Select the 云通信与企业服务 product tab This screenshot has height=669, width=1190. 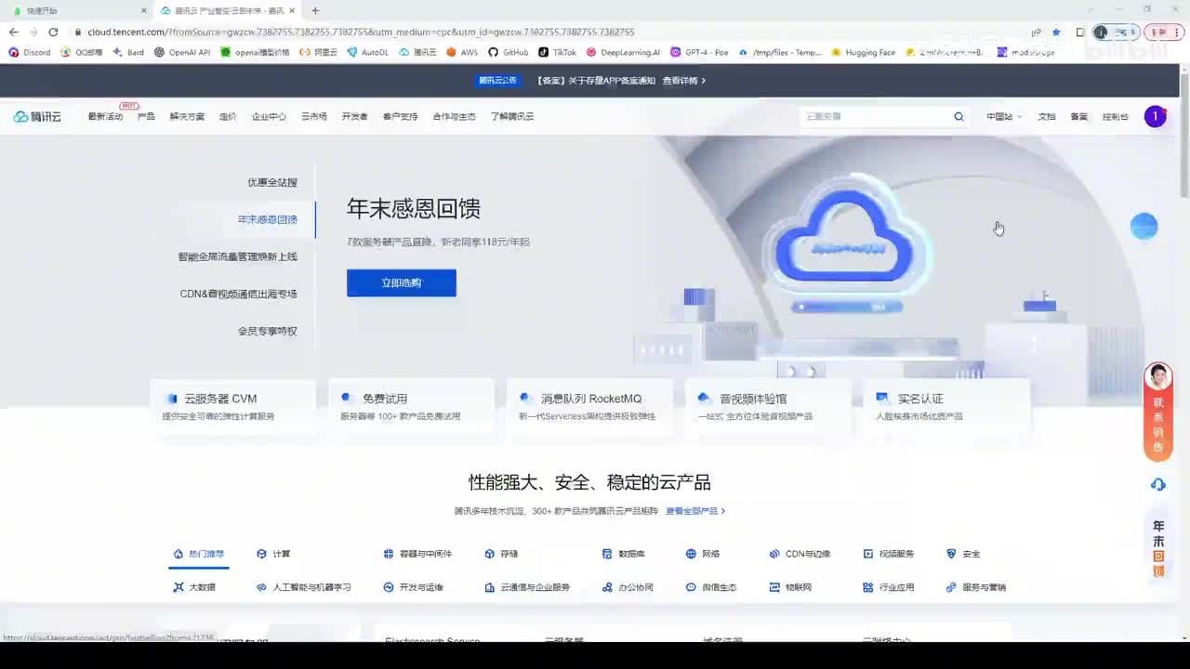527,587
